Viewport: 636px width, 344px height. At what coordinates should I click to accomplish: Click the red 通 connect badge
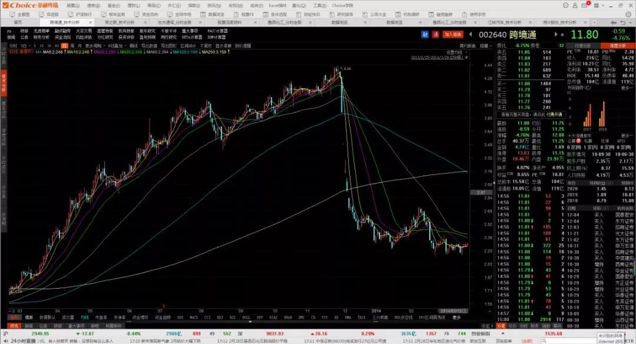click(x=435, y=35)
